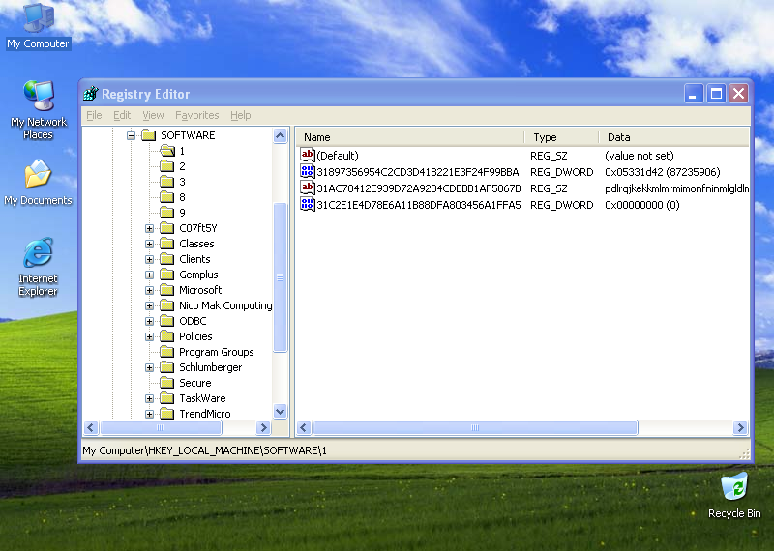Click the status bar path HKEY_LOCAL_MACHINE\SOFTWARE\1
The height and width of the screenshot is (551, 774).
click(x=204, y=450)
